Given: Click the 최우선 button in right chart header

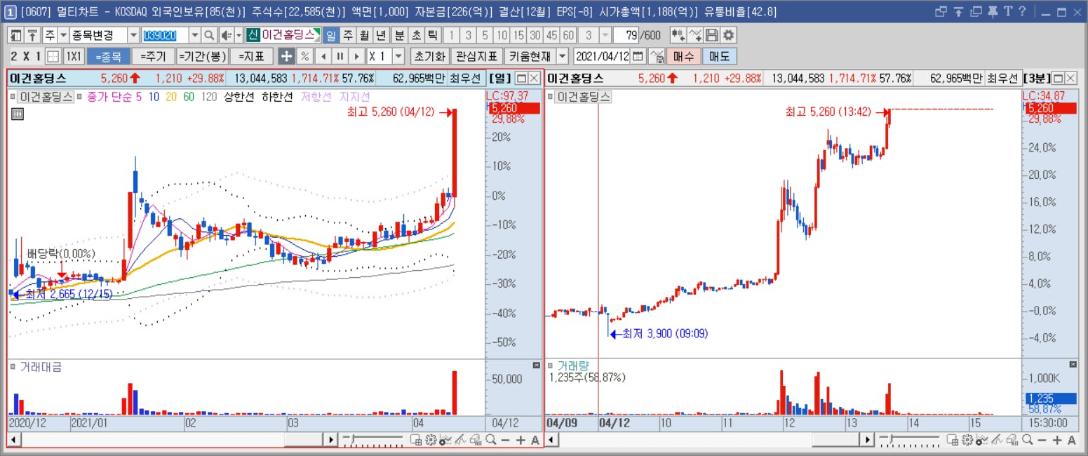Looking at the screenshot, I should click(x=1004, y=78).
